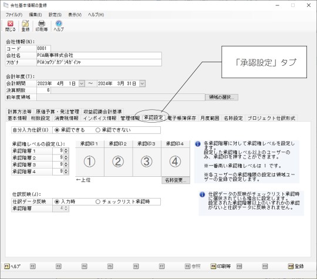This screenshot has height=279, width=317.
Task: Click the F9 印刷等 function key button
Action: coord(221,266)
